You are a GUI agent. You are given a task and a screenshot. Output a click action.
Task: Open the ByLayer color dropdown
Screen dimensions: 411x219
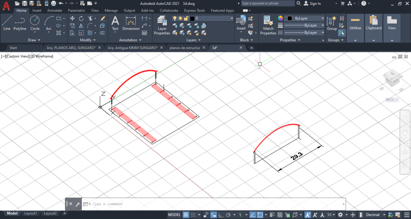click(x=305, y=18)
